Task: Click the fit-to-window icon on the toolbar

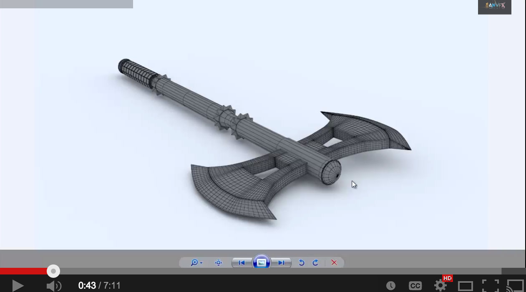Action: pos(218,262)
